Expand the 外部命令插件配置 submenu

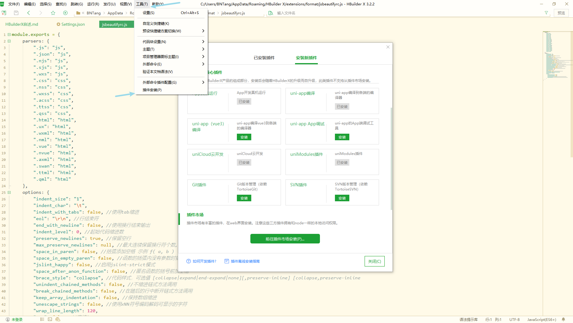[x=203, y=83]
